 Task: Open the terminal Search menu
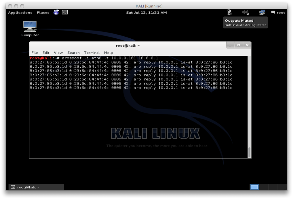pos(73,52)
